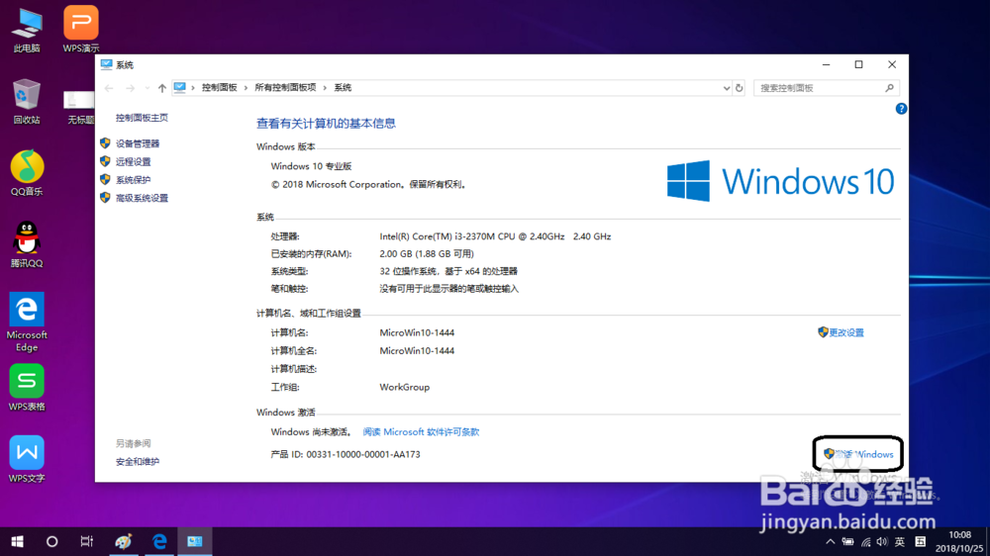
Task: Open 安全和维护 link
Action: 138,461
